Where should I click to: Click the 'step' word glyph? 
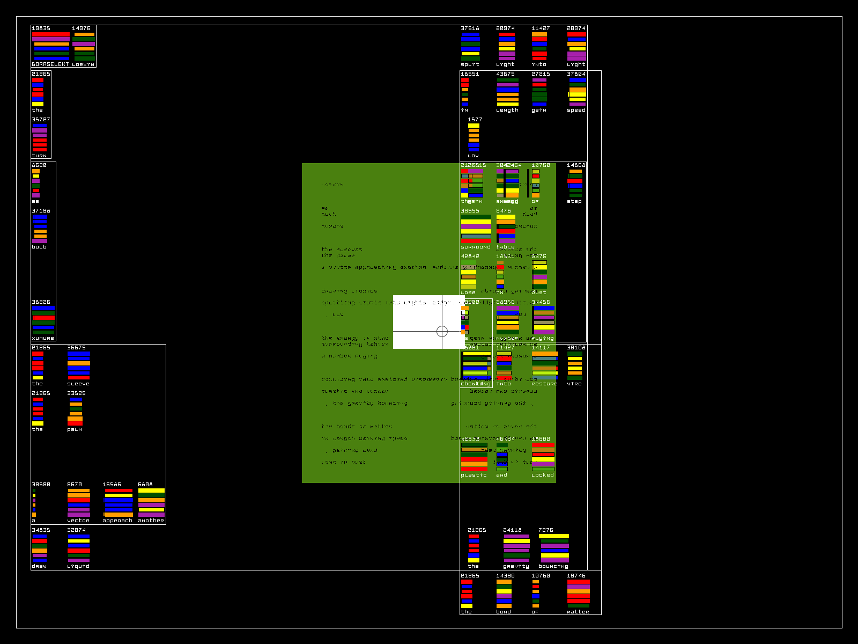pyautogui.click(x=575, y=183)
